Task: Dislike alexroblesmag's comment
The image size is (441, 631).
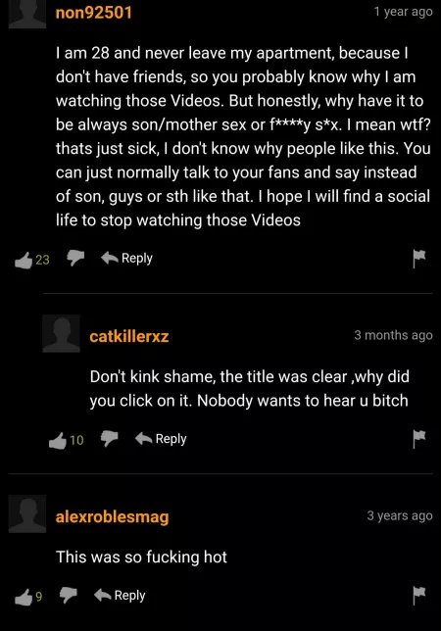Action: click(x=68, y=595)
